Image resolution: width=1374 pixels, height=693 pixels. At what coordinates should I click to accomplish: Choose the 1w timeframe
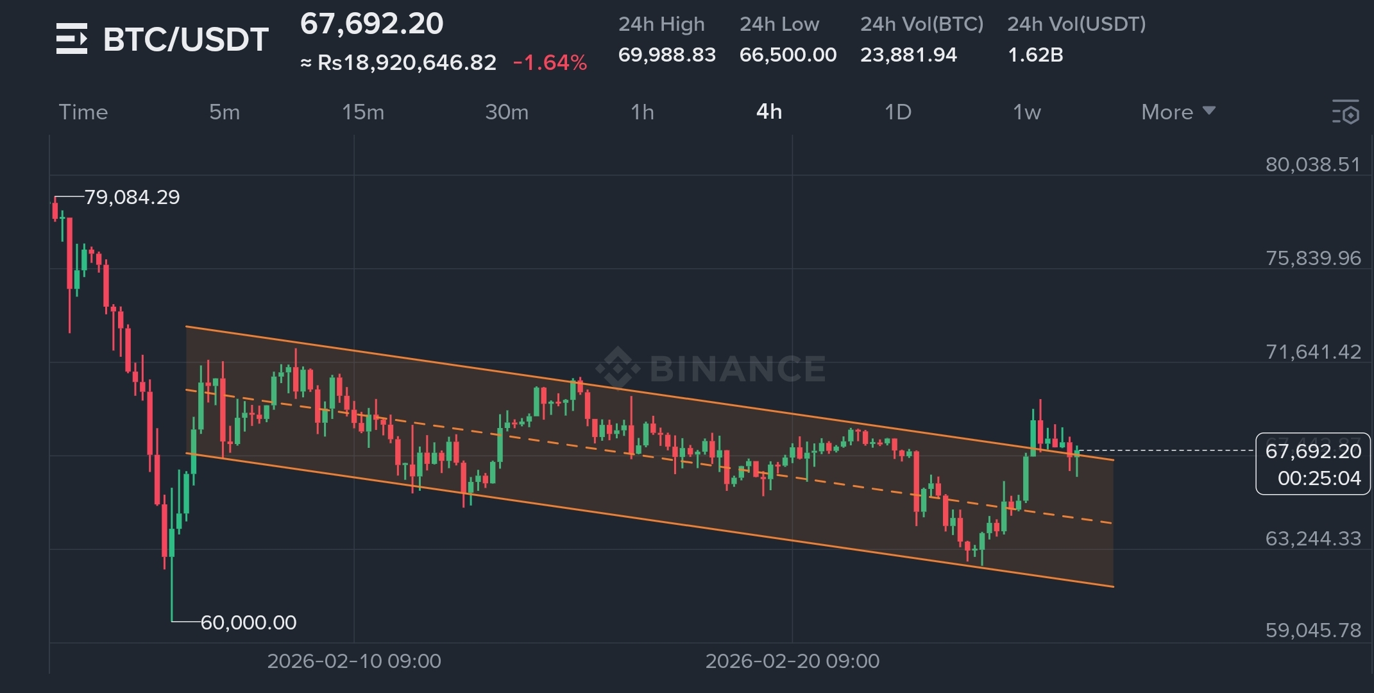click(1026, 112)
